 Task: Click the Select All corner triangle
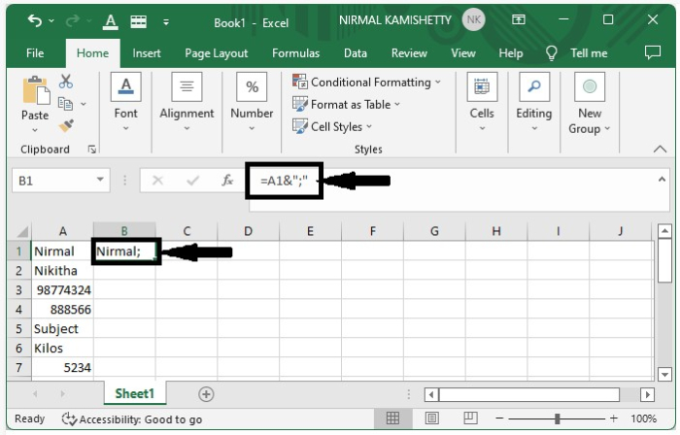[21, 231]
